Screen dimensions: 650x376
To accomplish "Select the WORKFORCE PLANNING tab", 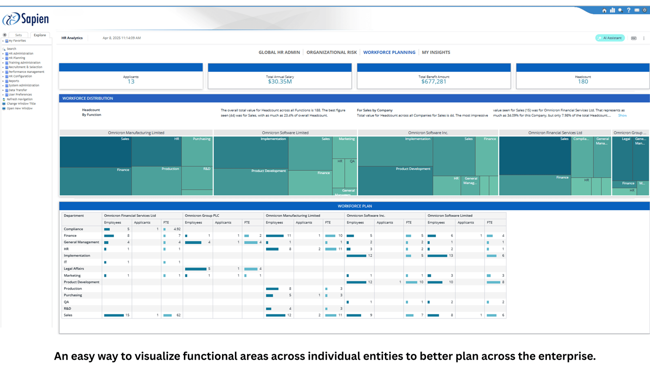I will tap(389, 52).
